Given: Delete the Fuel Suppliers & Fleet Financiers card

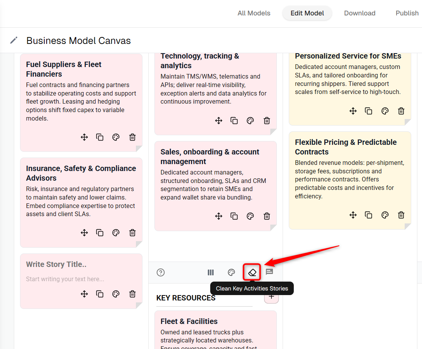Looking at the screenshot, I should coord(132,138).
